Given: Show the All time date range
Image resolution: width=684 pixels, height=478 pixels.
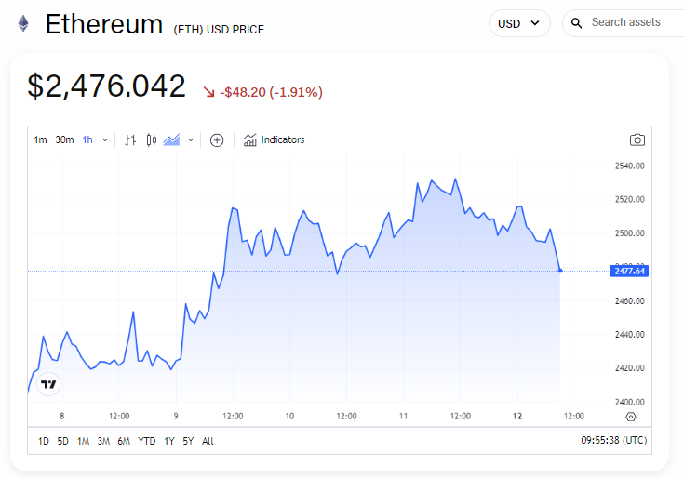Looking at the screenshot, I should [x=208, y=441].
